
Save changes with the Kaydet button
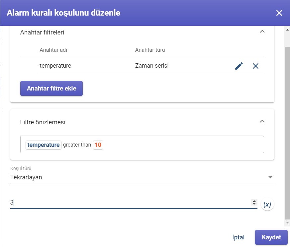(x=271, y=237)
